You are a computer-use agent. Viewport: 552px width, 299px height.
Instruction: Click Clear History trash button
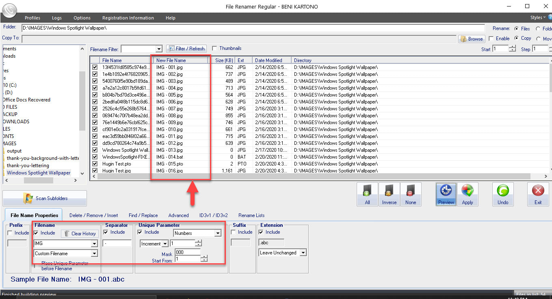pyautogui.click(x=80, y=234)
